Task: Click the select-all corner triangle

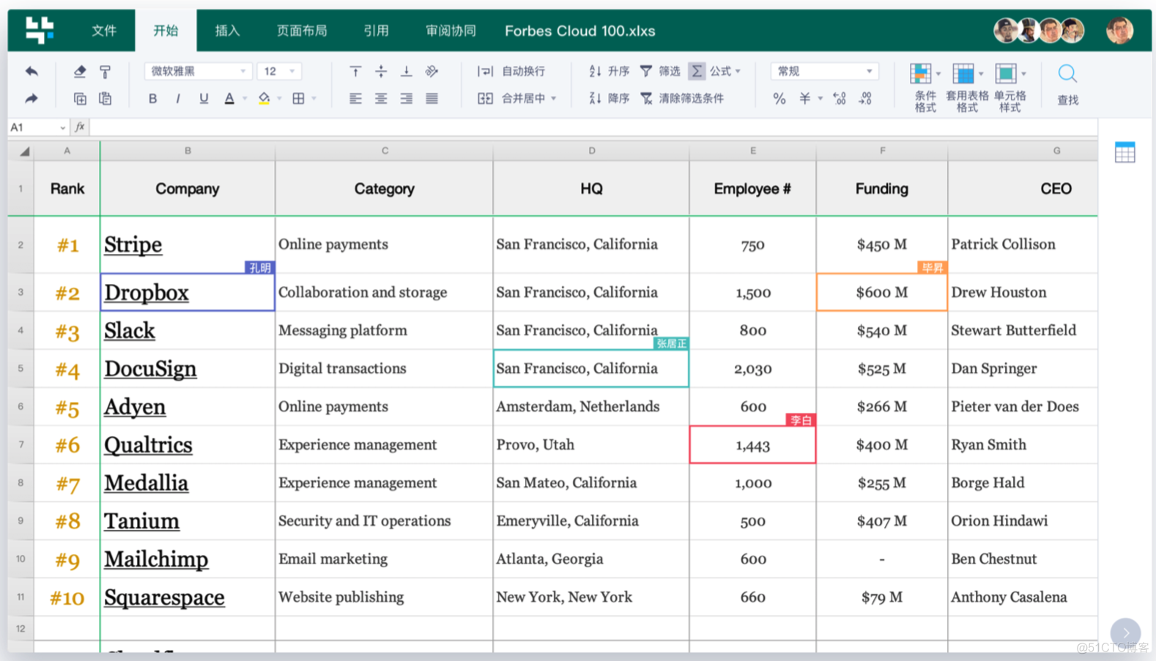Action: coord(24,152)
